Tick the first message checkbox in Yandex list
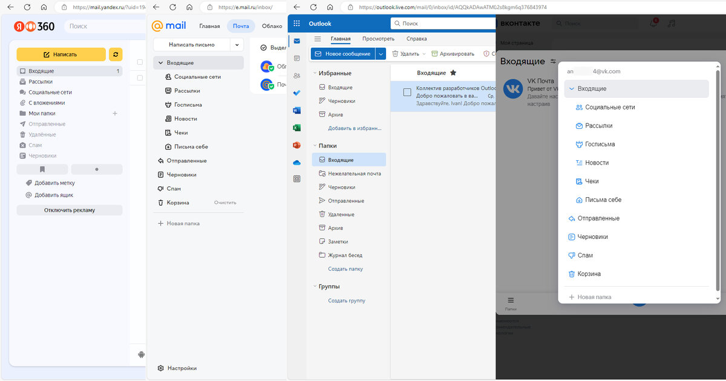The image size is (726, 381). click(x=140, y=62)
